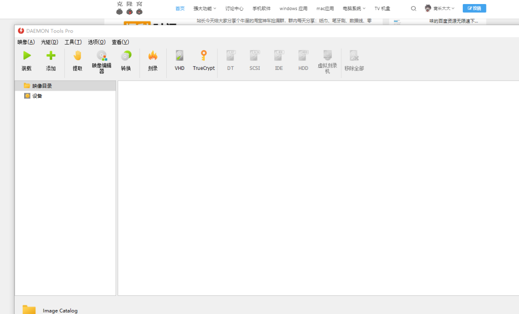
Task: Expand the 电脑系统 dropdown on the webpage
Action: coord(354,9)
